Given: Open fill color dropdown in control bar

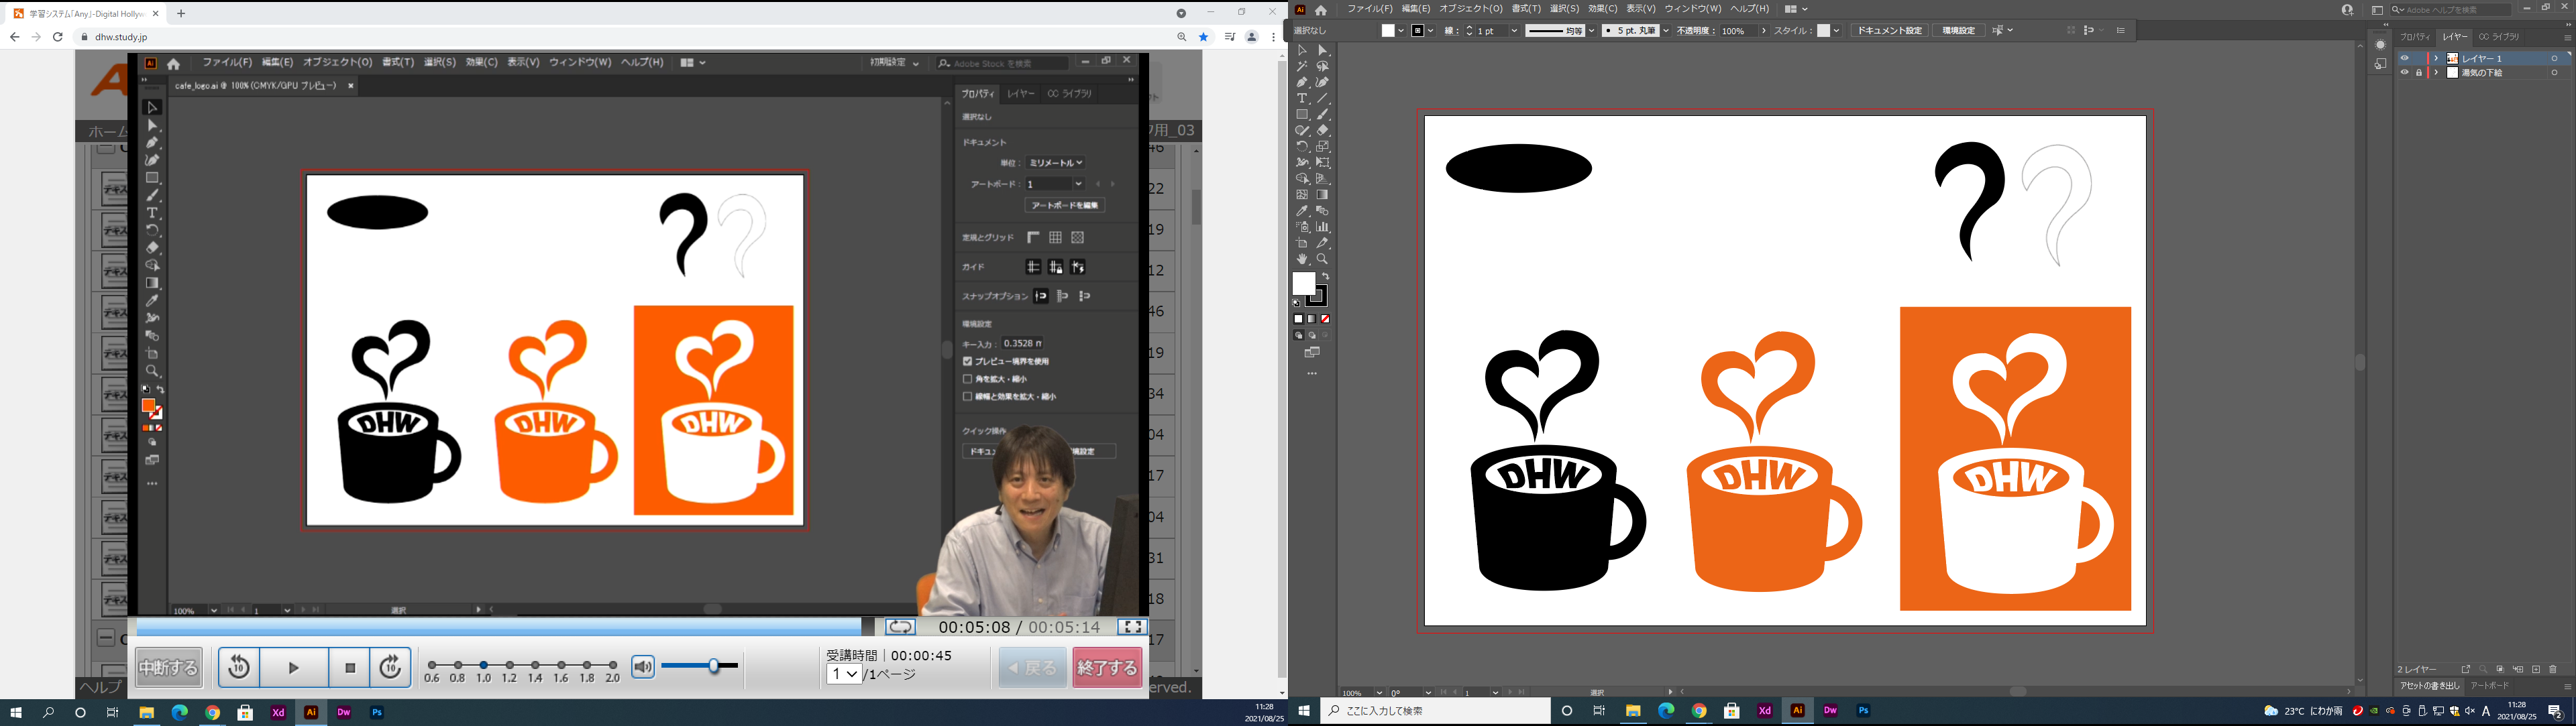Looking at the screenshot, I should coord(1401,30).
